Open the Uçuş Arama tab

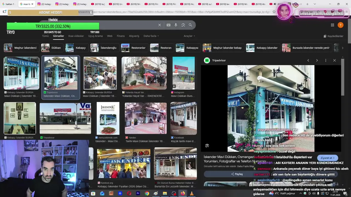click(95, 36)
